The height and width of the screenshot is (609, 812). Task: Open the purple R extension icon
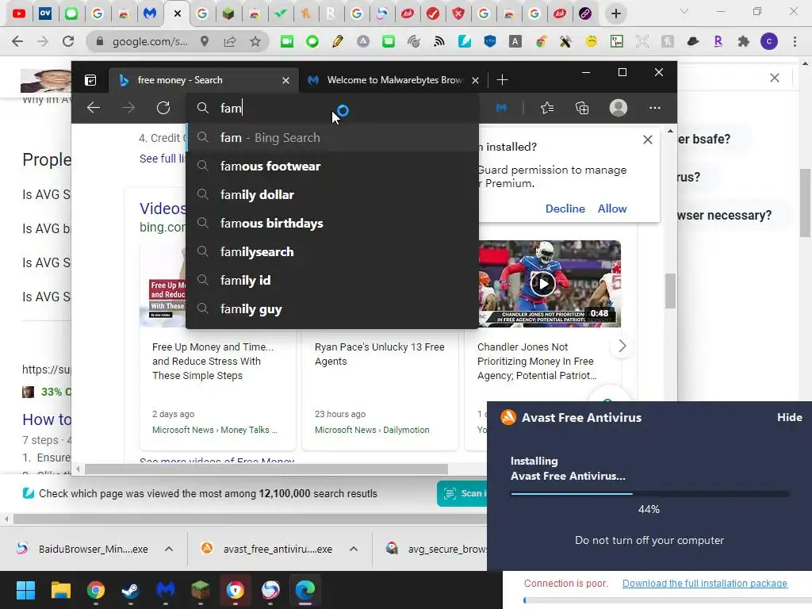click(718, 41)
